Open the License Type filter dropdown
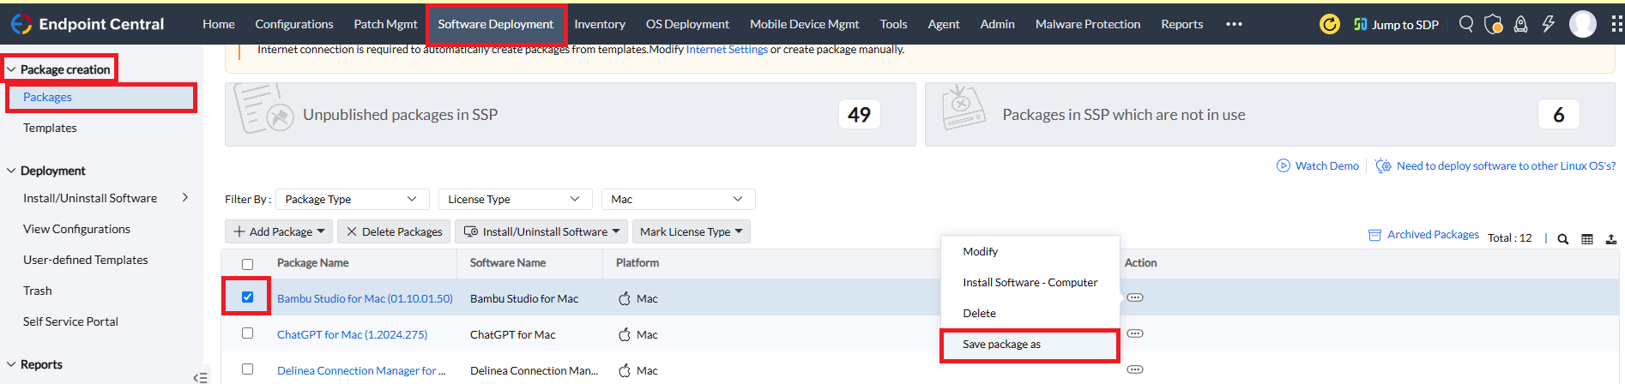The width and height of the screenshot is (1625, 384). (x=515, y=199)
